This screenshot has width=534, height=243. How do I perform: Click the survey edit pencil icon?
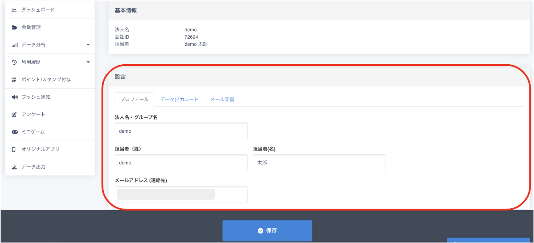(14, 115)
